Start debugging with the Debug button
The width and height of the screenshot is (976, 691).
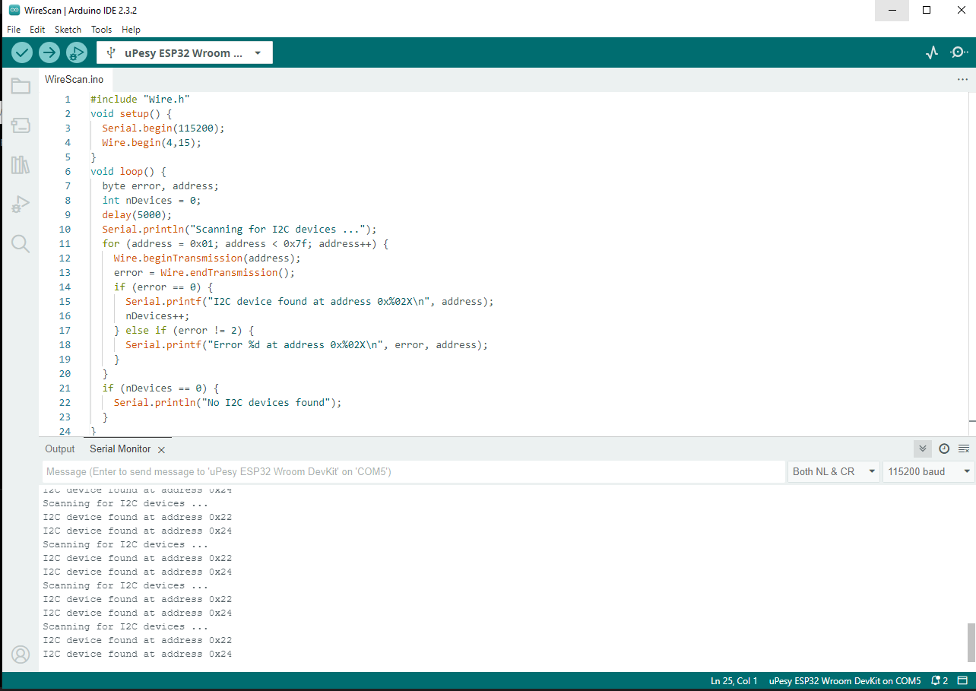pos(76,52)
